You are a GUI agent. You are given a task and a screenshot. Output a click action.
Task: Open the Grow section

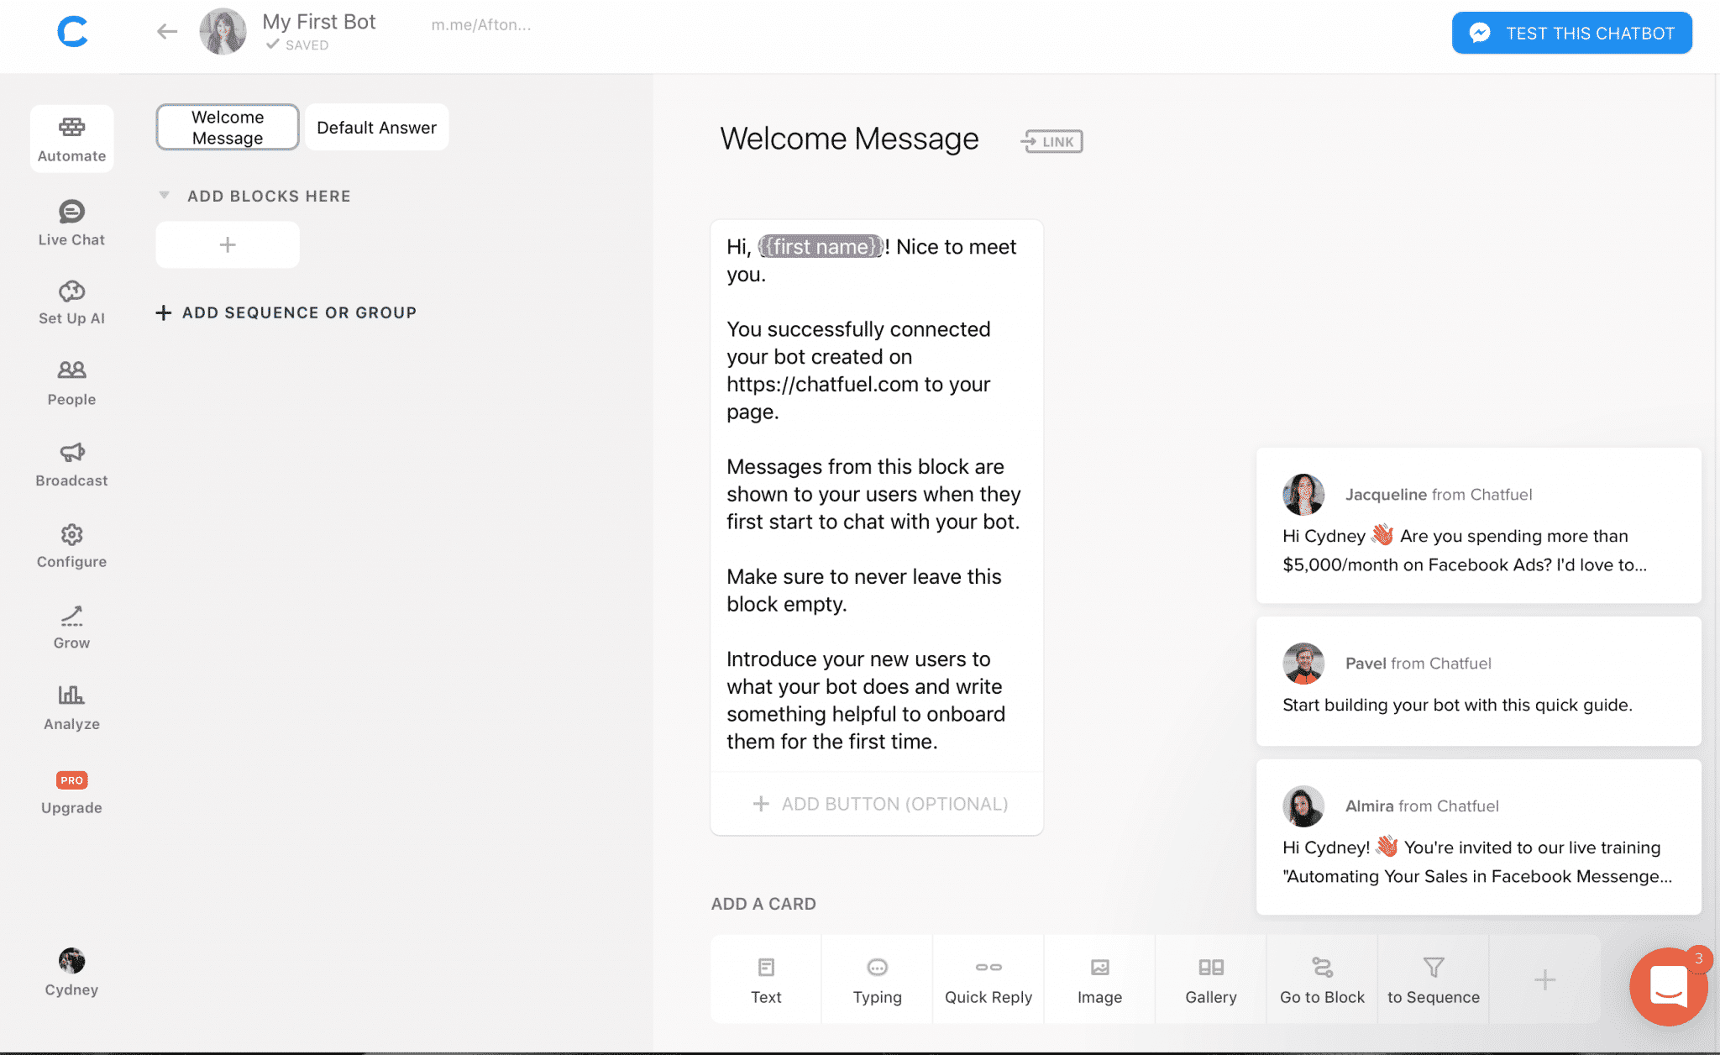tap(71, 627)
